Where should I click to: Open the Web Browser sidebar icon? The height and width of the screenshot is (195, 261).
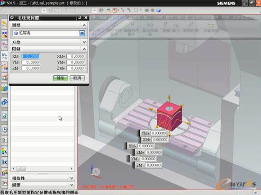[x=4, y=116]
